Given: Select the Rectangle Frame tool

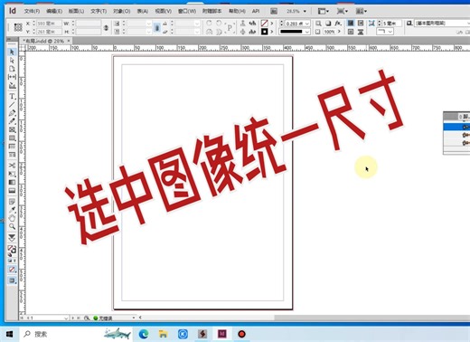Looking at the screenshot, I should [12, 129].
